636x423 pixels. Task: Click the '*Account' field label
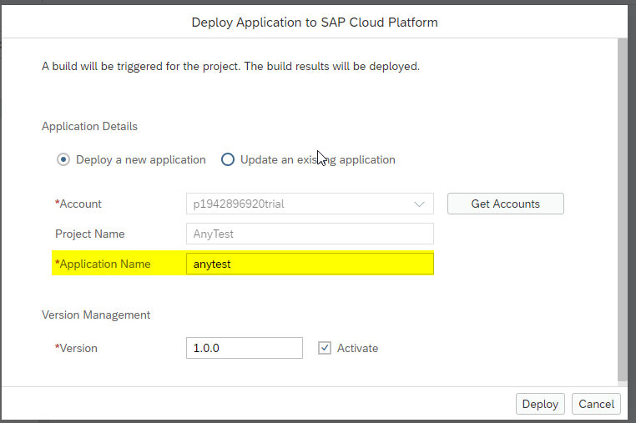point(78,204)
